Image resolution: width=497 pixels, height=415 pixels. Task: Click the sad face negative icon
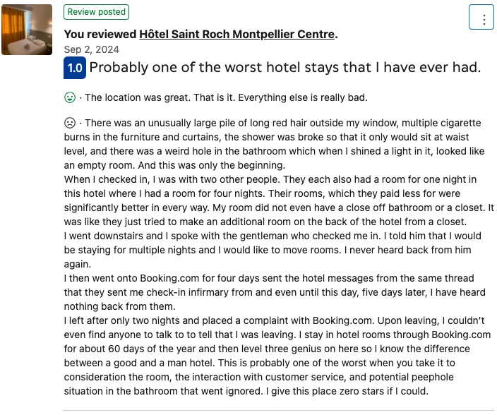[x=70, y=123]
